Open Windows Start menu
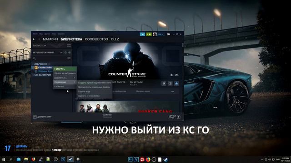This screenshot has height=163, width=291. [x=4, y=159]
